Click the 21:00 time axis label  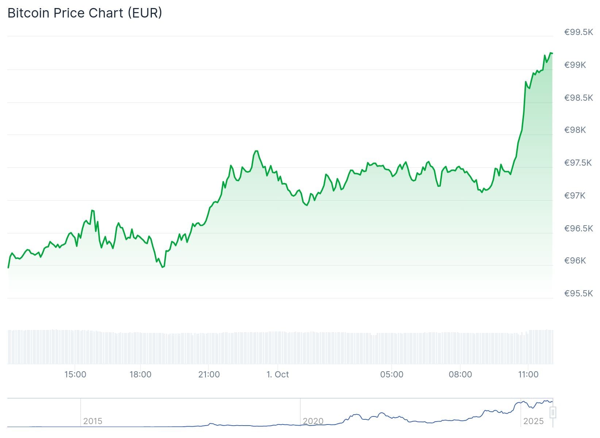click(209, 374)
